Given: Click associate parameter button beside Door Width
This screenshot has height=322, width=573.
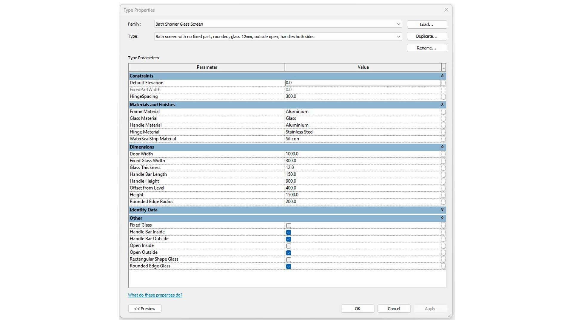Looking at the screenshot, I should pyautogui.click(x=443, y=154).
